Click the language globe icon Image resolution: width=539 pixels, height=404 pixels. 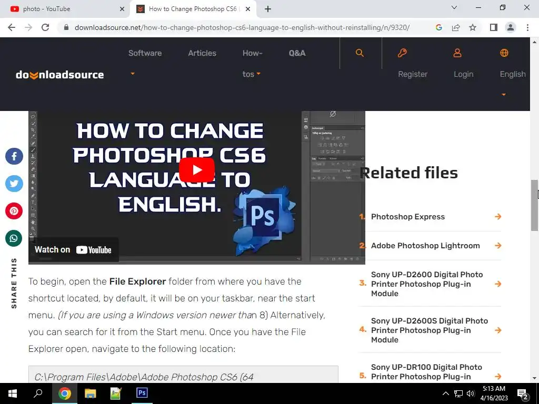[x=504, y=53]
